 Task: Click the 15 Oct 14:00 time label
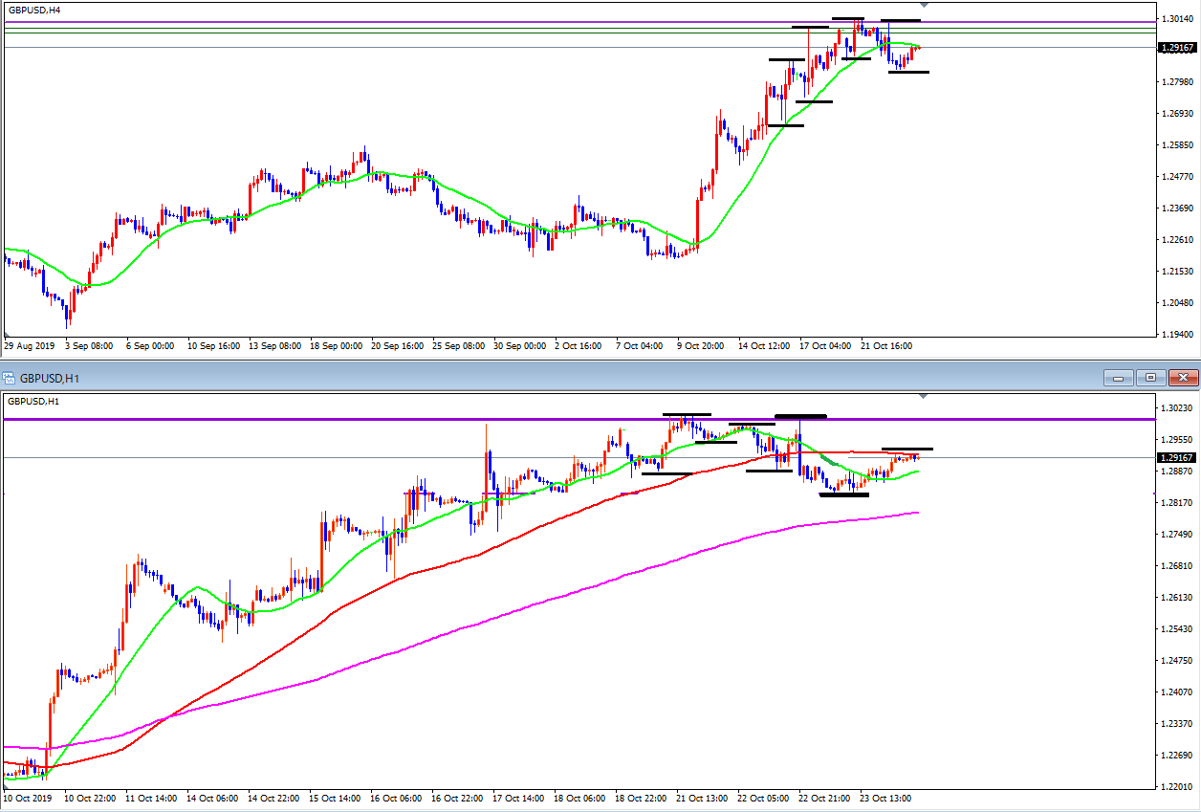click(336, 798)
